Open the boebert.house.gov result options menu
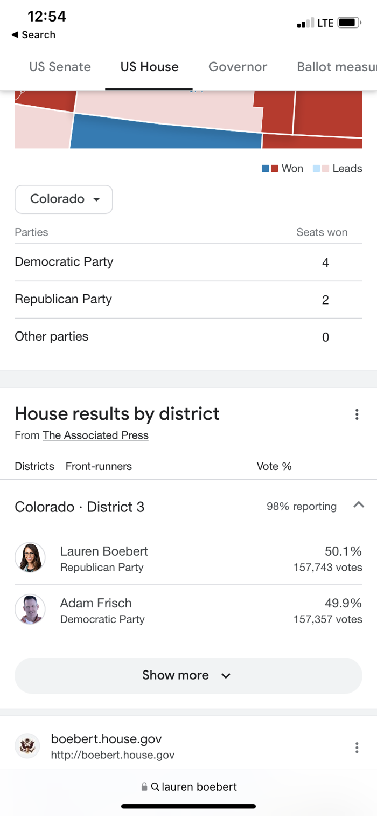Image resolution: width=377 pixels, height=816 pixels. [x=357, y=748]
